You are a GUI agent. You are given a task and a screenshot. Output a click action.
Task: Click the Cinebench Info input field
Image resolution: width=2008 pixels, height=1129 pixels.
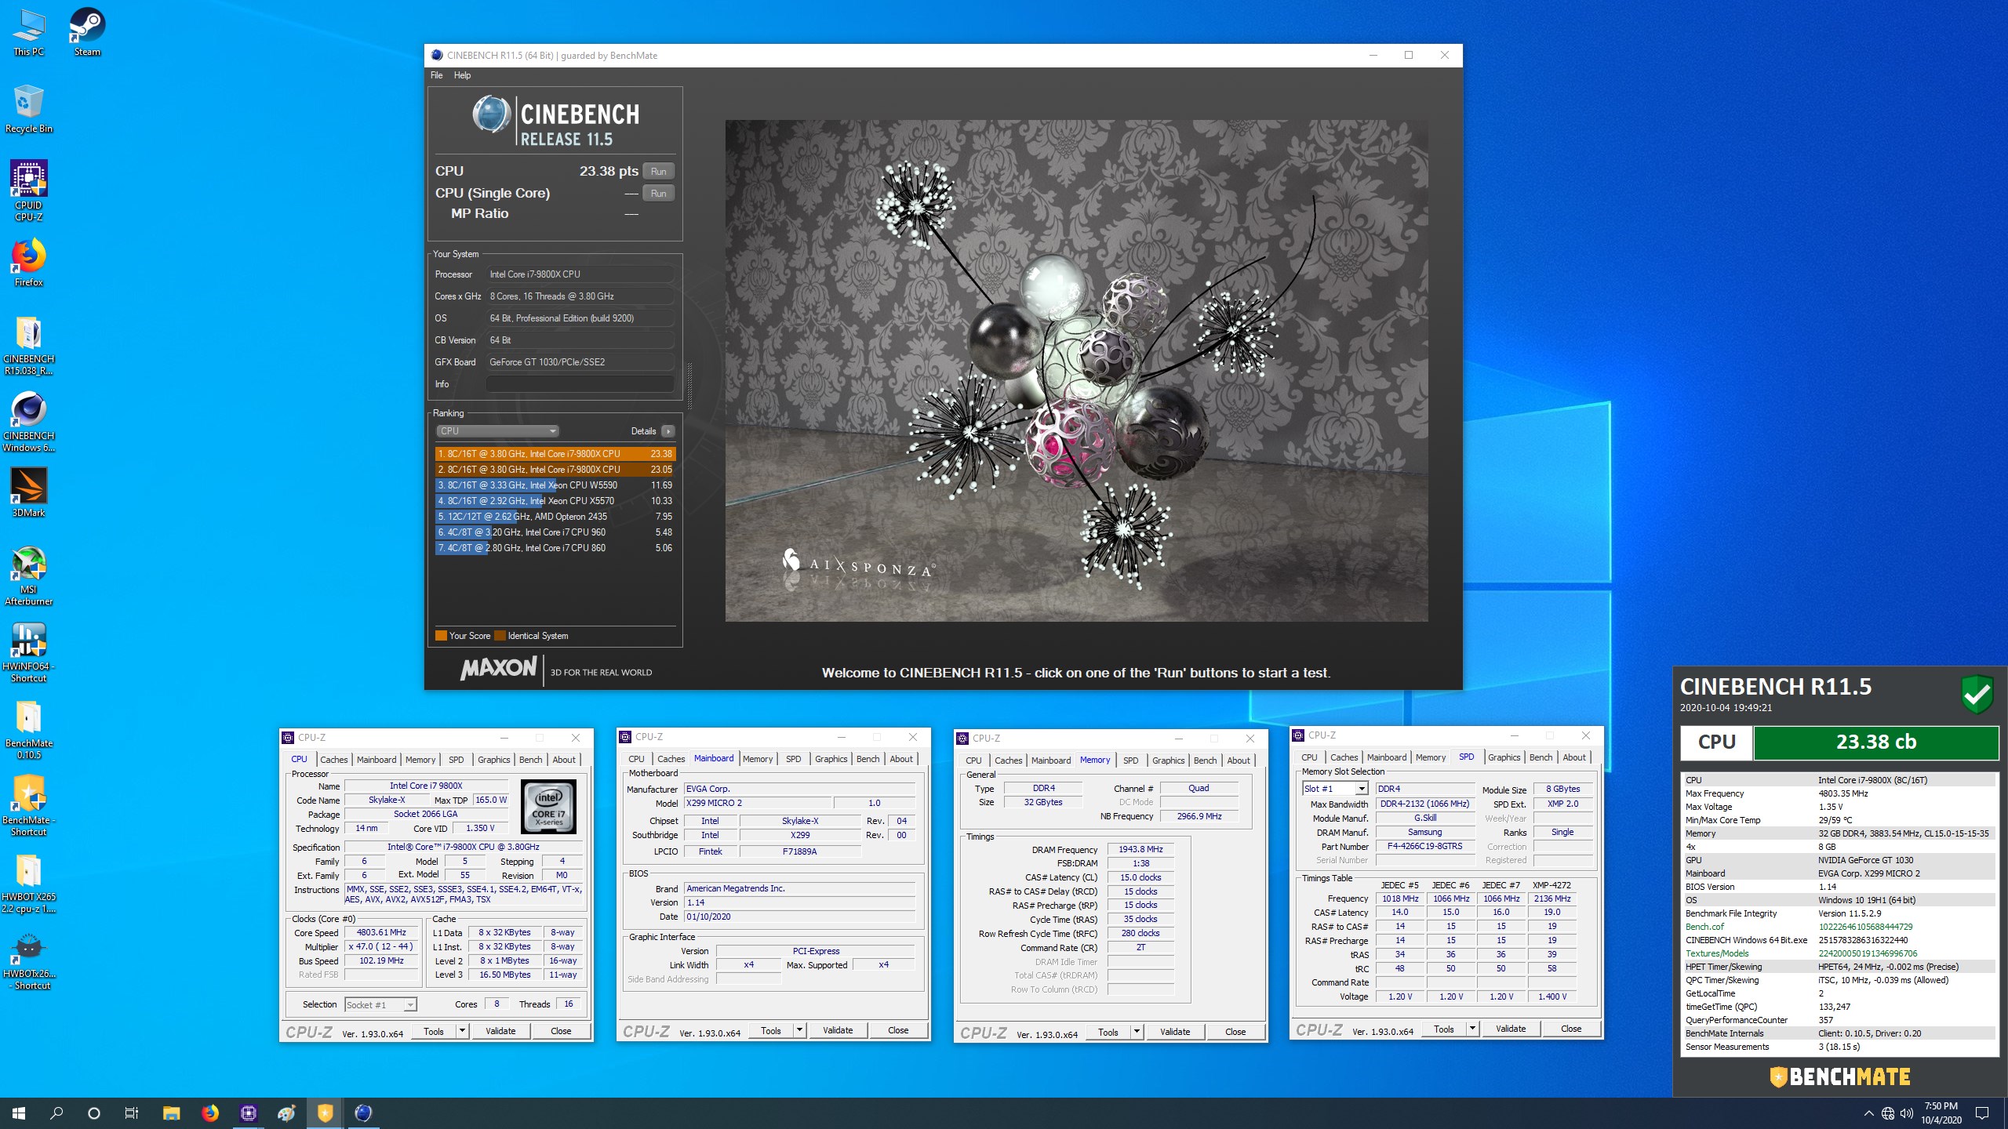pyautogui.click(x=580, y=384)
